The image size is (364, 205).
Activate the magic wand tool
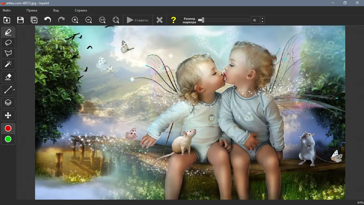click(8, 64)
